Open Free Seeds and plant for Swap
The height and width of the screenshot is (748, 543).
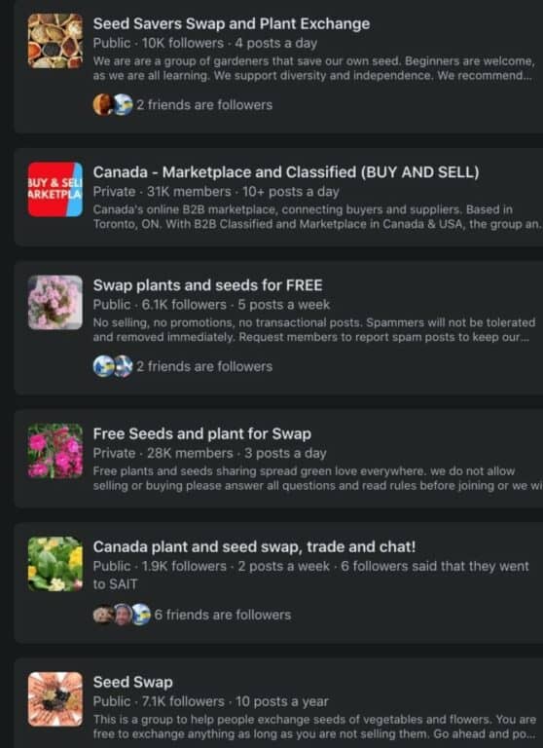pyautogui.click(x=202, y=433)
